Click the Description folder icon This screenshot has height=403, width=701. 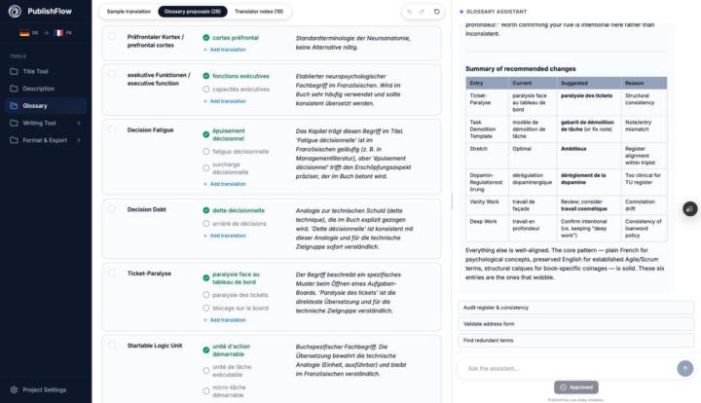coord(14,89)
